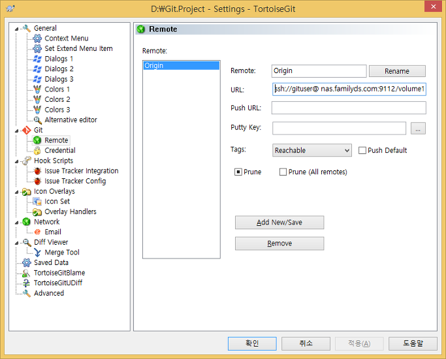The width and height of the screenshot is (446, 359).
Task: Click the Dialogs 1 windows icon
Action: (x=37, y=59)
